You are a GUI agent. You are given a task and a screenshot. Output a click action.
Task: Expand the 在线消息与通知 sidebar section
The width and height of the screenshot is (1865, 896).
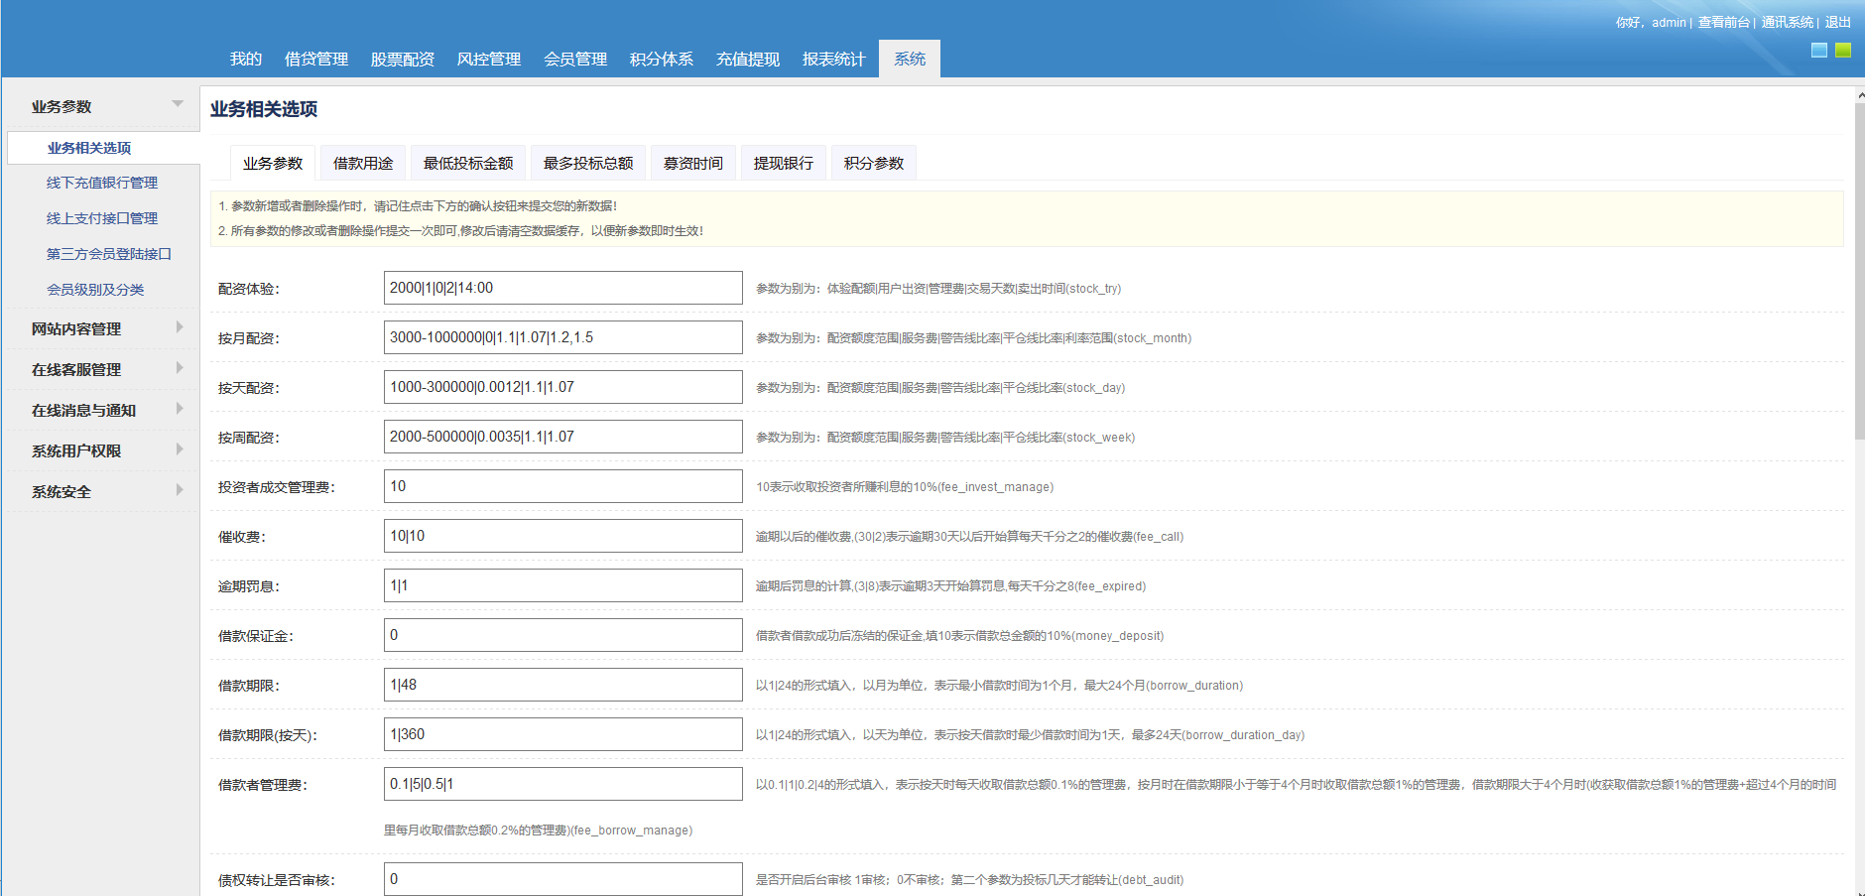tap(179, 409)
